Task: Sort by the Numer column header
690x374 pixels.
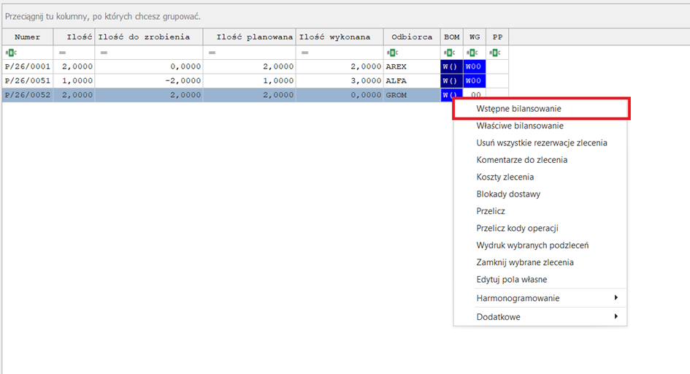Action: (27, 37)
